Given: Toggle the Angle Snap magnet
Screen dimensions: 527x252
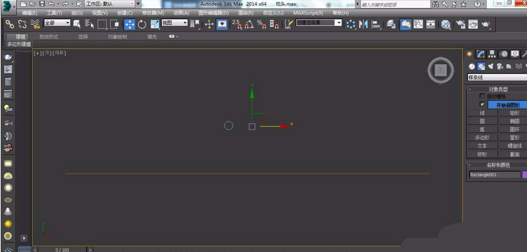Looking at the screenshot, I should [x=249, y=24].
